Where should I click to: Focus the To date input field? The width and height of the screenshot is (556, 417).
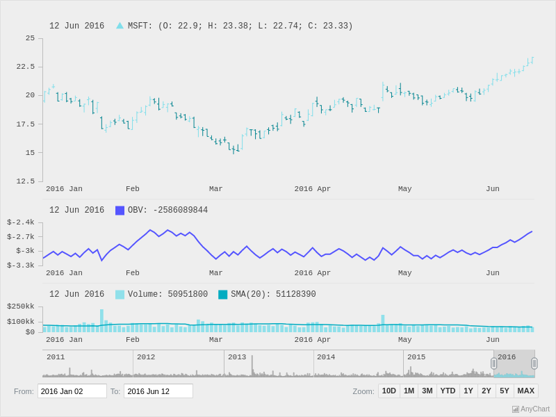tap(158, 391)
